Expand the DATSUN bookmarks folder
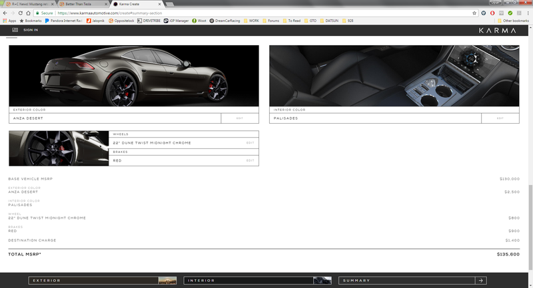Screen dimensions: 533x288 tap(329, 21)
